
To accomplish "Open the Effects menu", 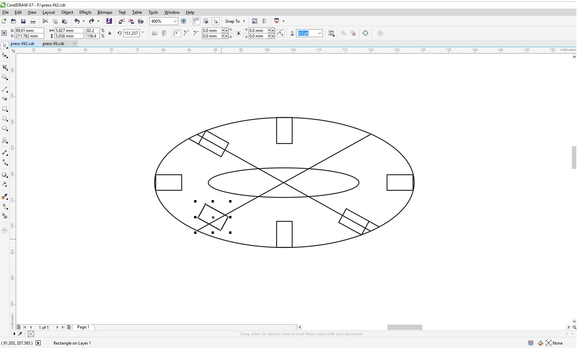I will click(85, 12).
